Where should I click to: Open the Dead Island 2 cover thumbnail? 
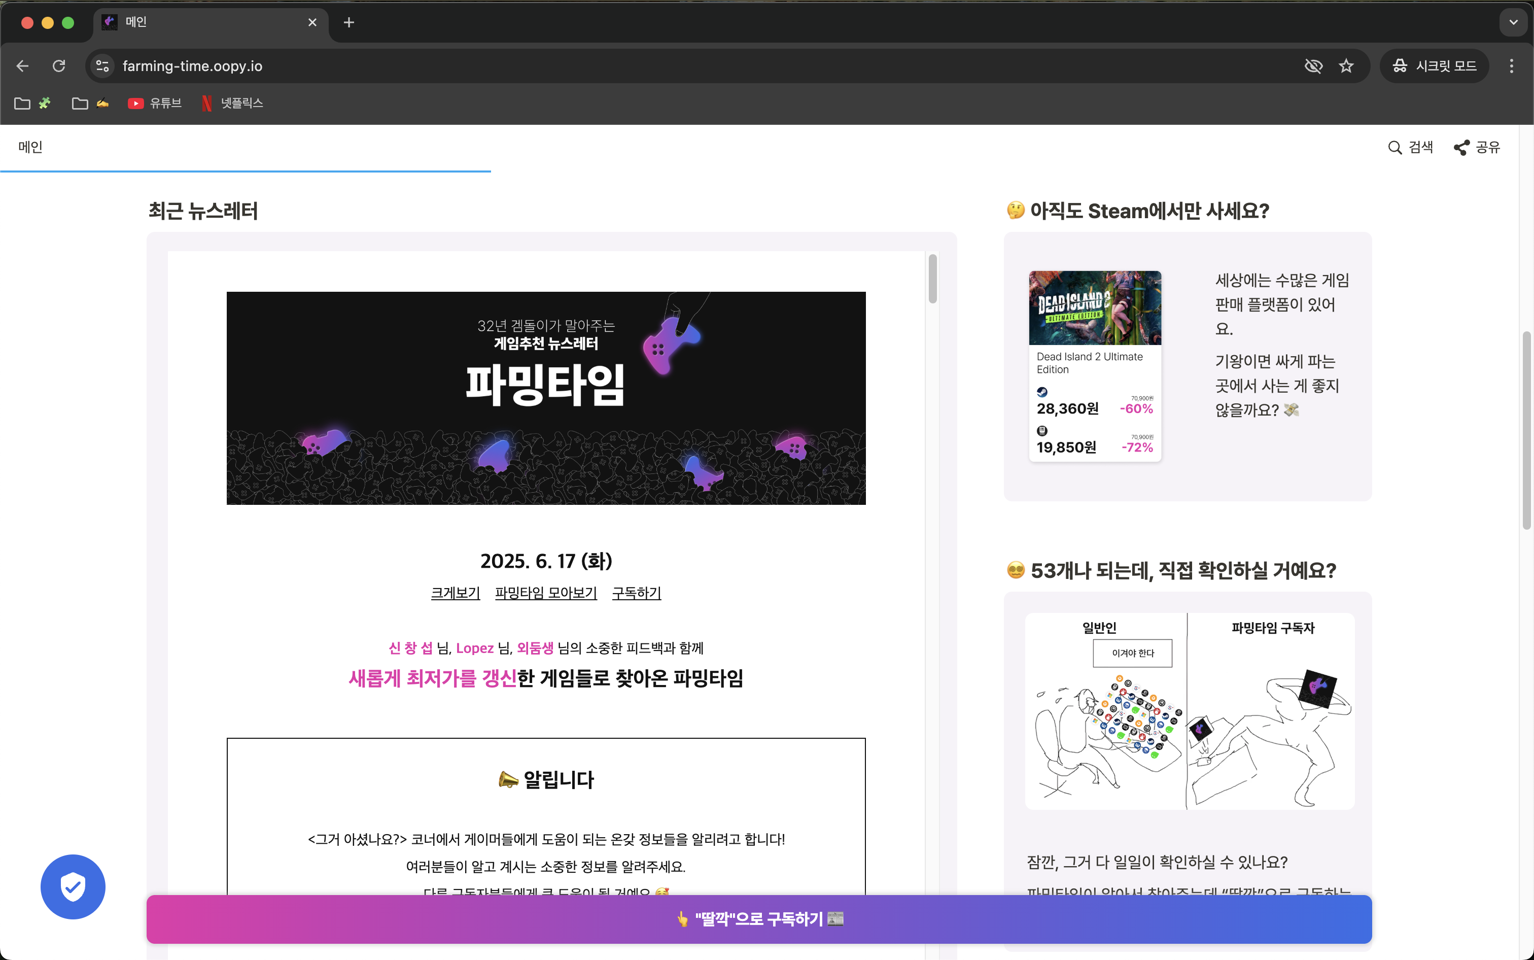1095,308
